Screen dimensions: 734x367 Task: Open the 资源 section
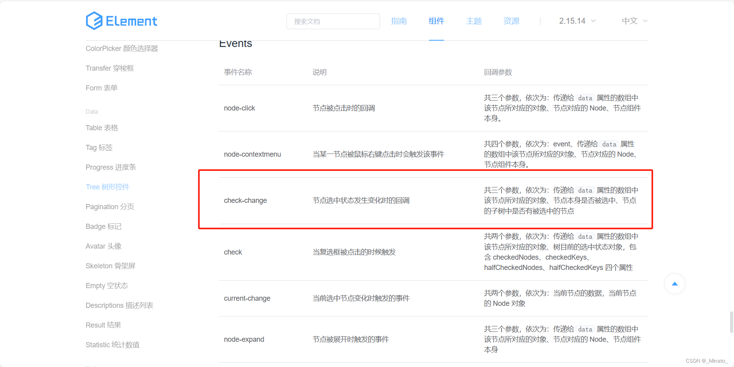click(511, 21)
